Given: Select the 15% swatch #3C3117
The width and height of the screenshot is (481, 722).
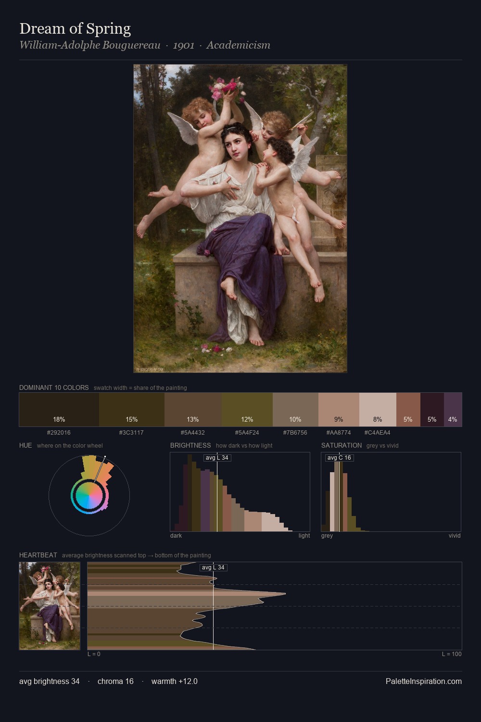Looking at the screenshot, I should (132, 410).
